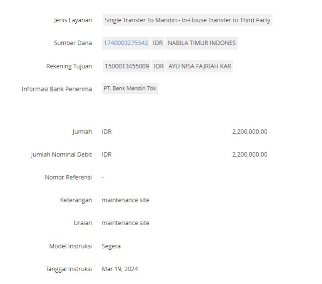Viewport: 322px width, 284px height.
Task: Select destination account 1500013455009
Action: click(x=127, y=66)
